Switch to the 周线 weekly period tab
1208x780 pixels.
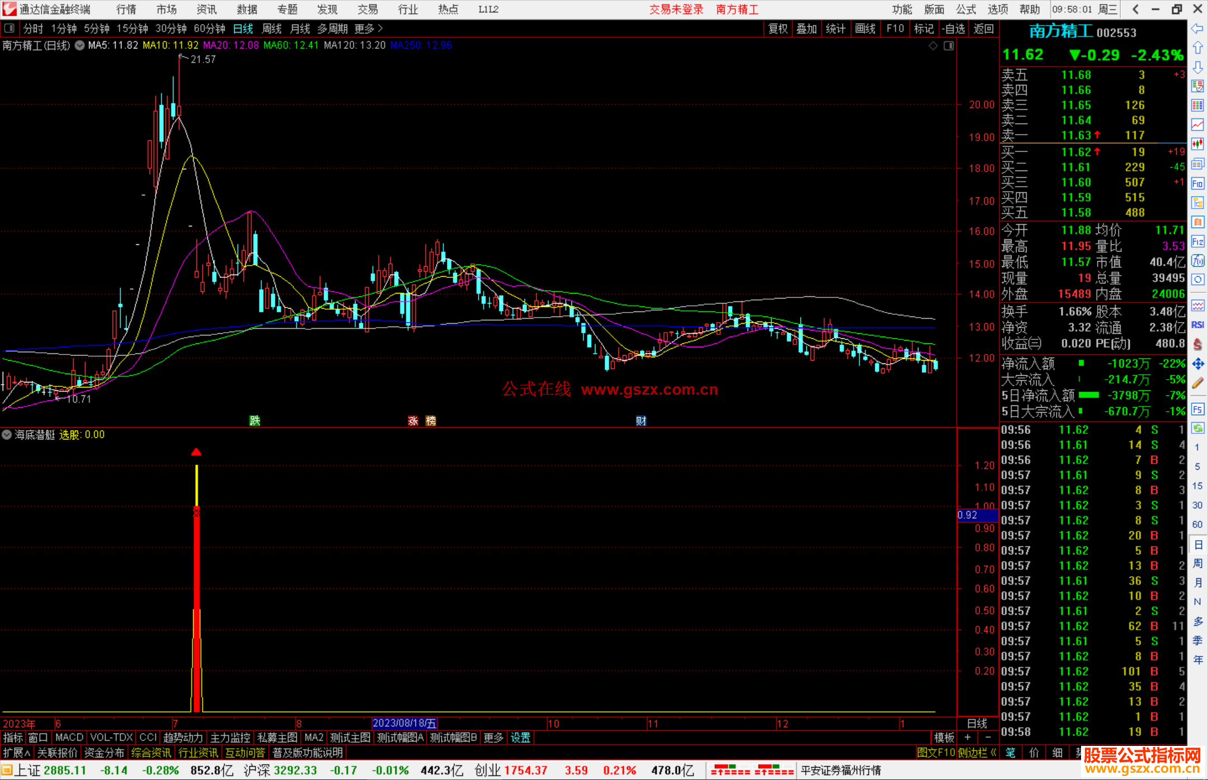[x=272, y=29]
